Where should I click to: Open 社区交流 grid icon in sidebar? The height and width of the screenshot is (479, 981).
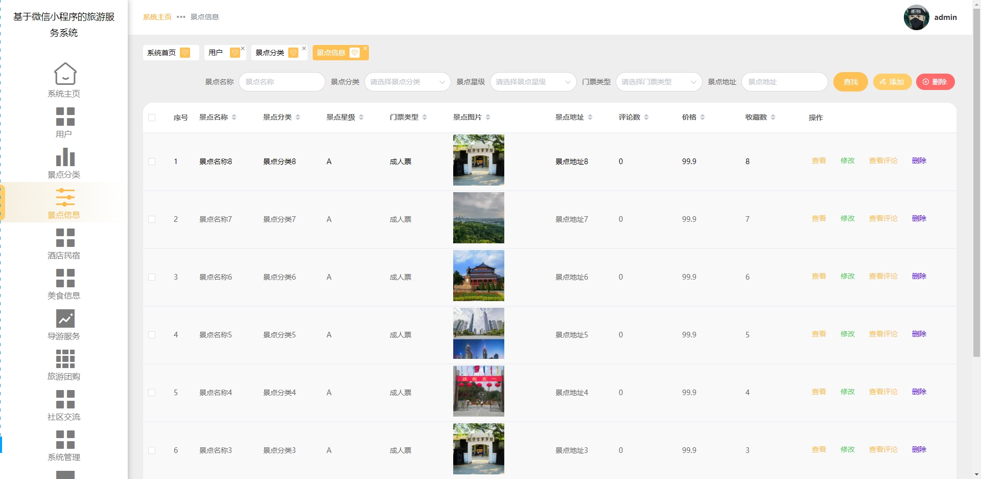[65, 399]
